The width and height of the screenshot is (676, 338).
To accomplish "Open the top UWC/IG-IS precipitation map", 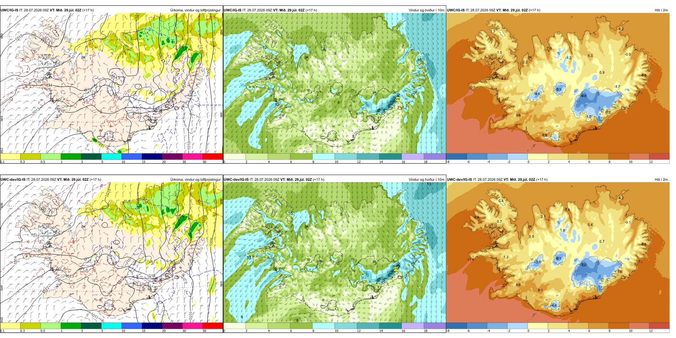I will pos(111,83).
